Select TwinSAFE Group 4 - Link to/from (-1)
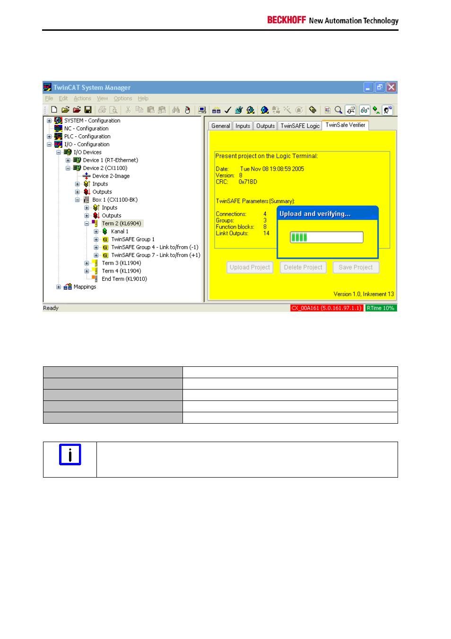The image size is (451, 639). tap(155, 248)
